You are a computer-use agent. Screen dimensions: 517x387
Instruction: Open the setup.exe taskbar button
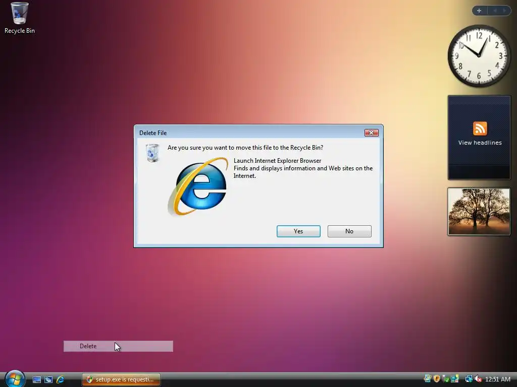coord(121,379)
